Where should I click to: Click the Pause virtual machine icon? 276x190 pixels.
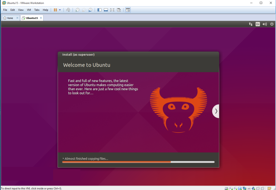coord(55,10)
